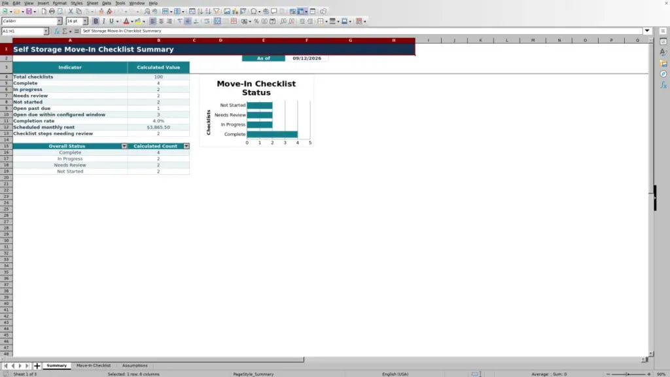This screenshot has width=670, height=377.
Task: Switch to the Move-In Checklist sheet tab
Action: pyautogui.click(x=94, y=366)
